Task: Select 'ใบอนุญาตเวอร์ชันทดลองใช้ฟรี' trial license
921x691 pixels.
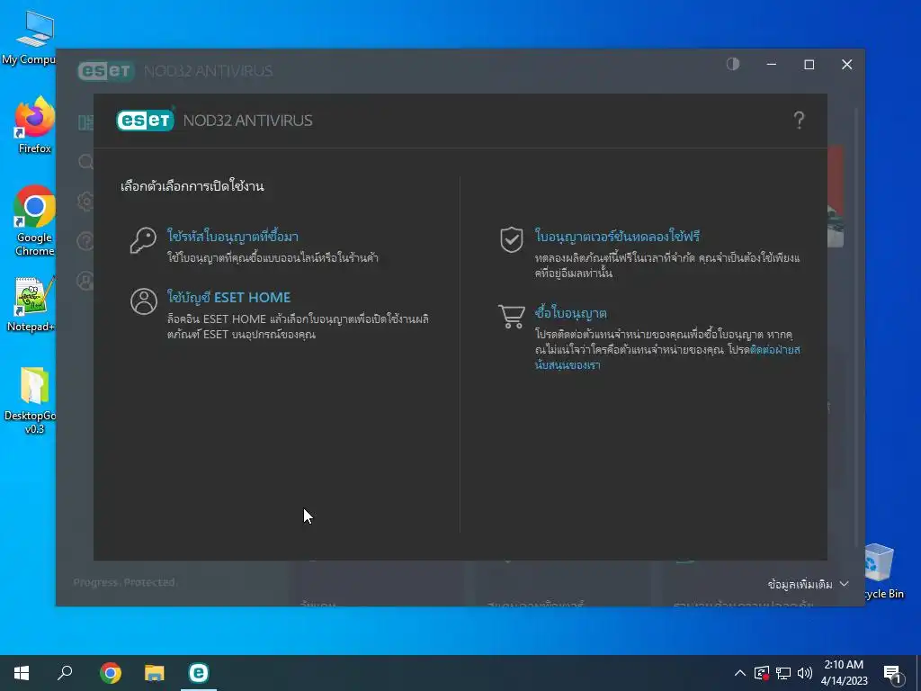Action: 617,237
